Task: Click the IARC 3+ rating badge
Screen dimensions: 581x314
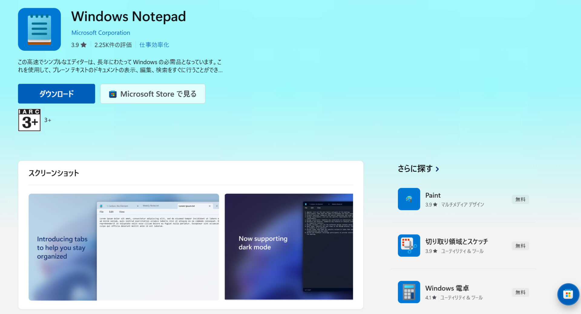Action: coord(29,120)
